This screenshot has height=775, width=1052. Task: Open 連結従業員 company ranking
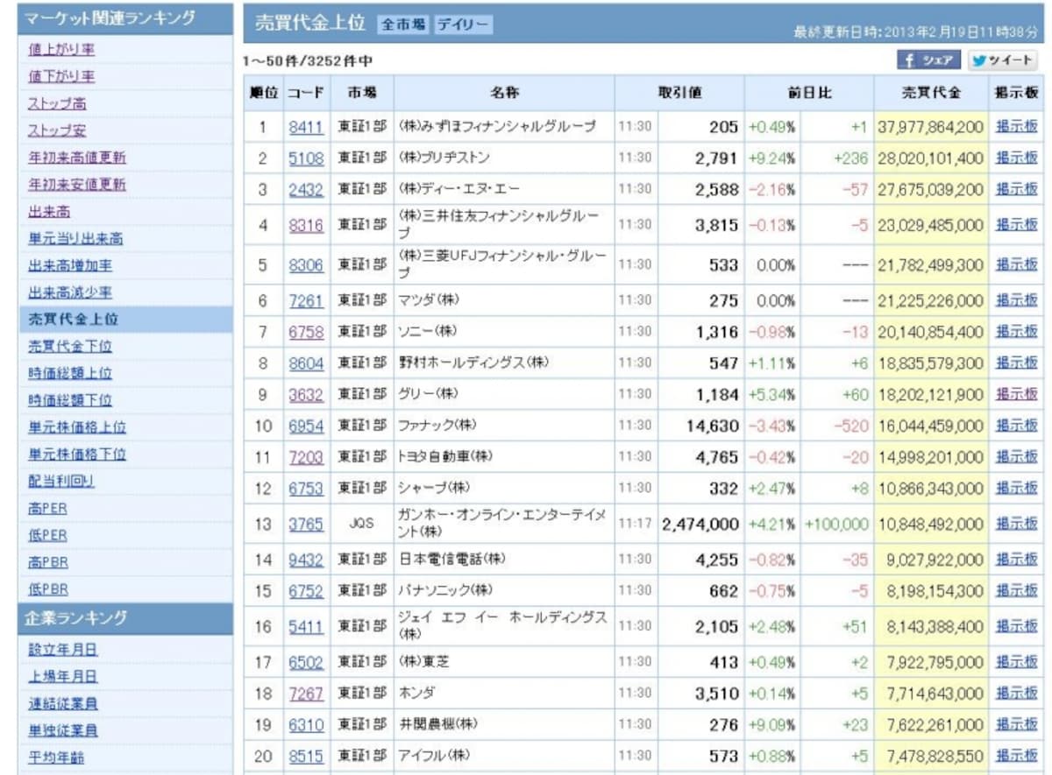pos(63,703)
